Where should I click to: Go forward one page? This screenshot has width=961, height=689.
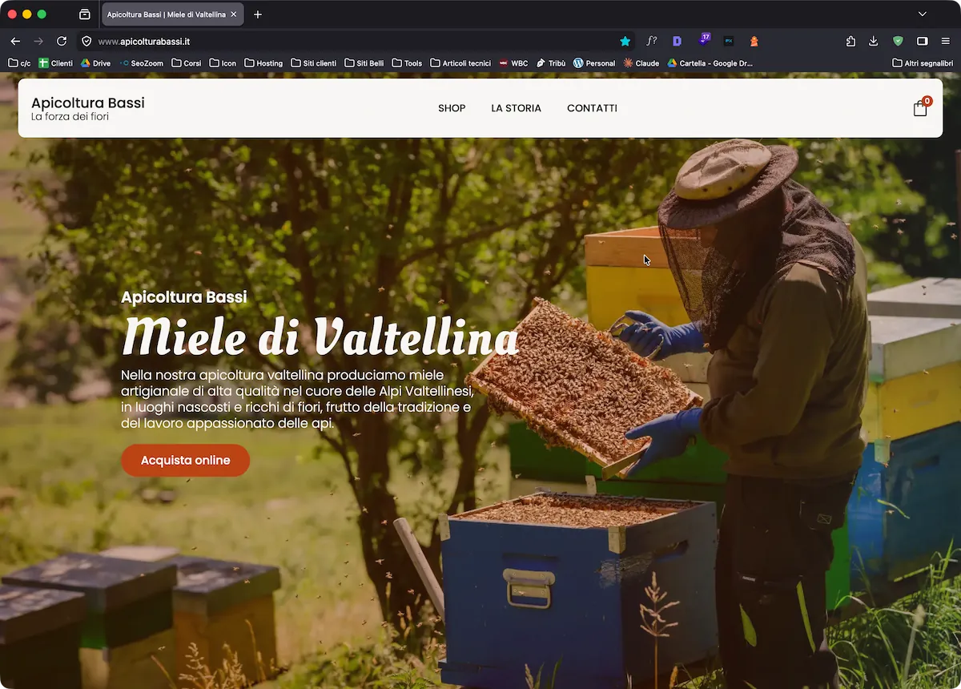tap(38, 41)
